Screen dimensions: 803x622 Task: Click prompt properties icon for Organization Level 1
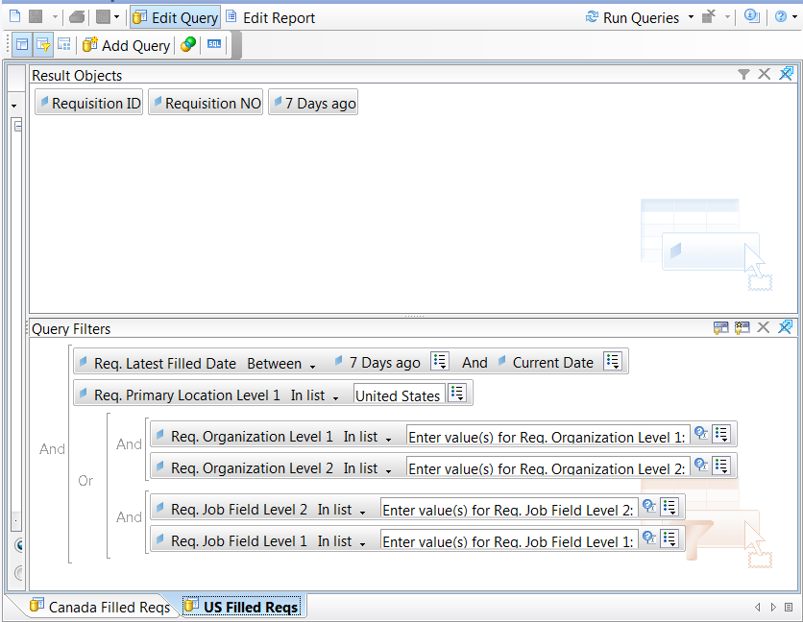701,434
